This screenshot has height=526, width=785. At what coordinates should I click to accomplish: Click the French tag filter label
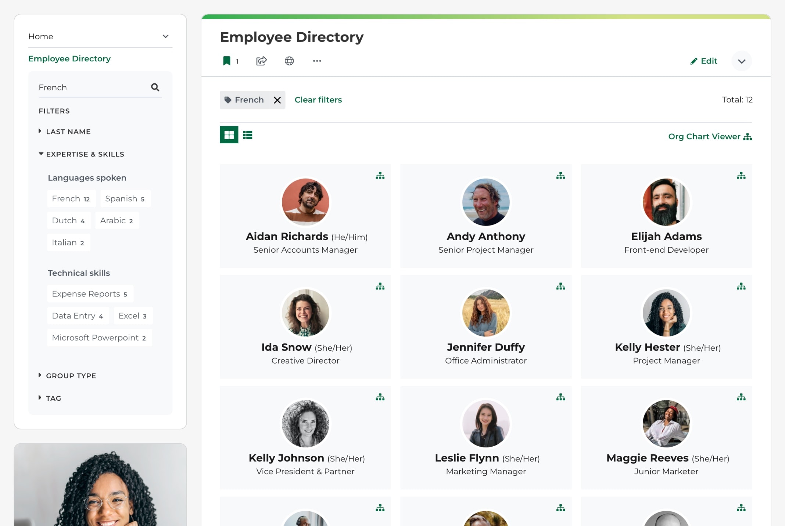(x=244, y=100)
